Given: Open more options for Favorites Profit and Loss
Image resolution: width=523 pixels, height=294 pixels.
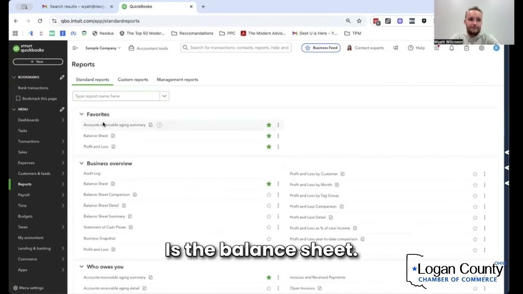Looking at the screenshot, I should tap(278, 147).
